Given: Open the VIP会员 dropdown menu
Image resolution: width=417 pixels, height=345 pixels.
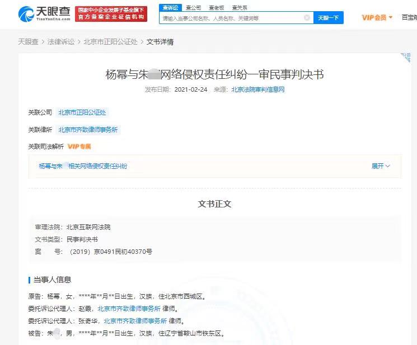Looking at the screenshot, I should point(377,17).
